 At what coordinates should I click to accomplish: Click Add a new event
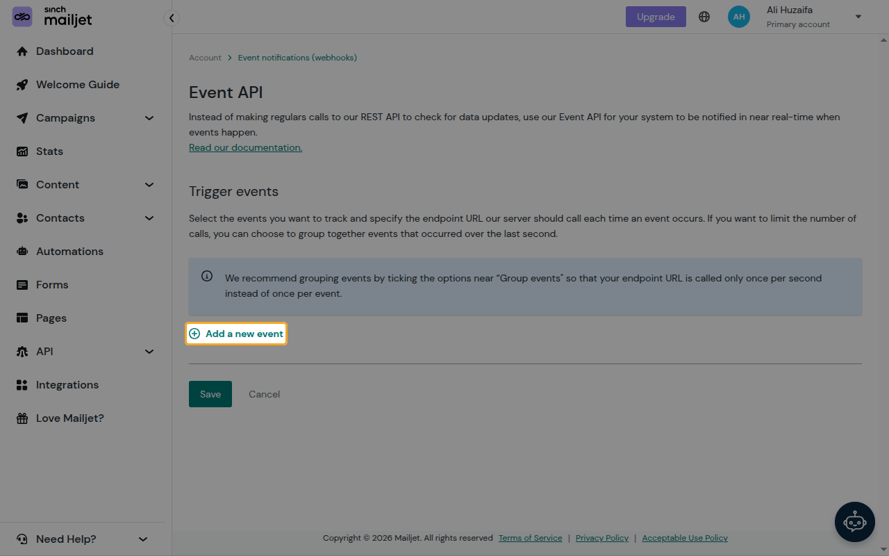[x=236, y=334]
